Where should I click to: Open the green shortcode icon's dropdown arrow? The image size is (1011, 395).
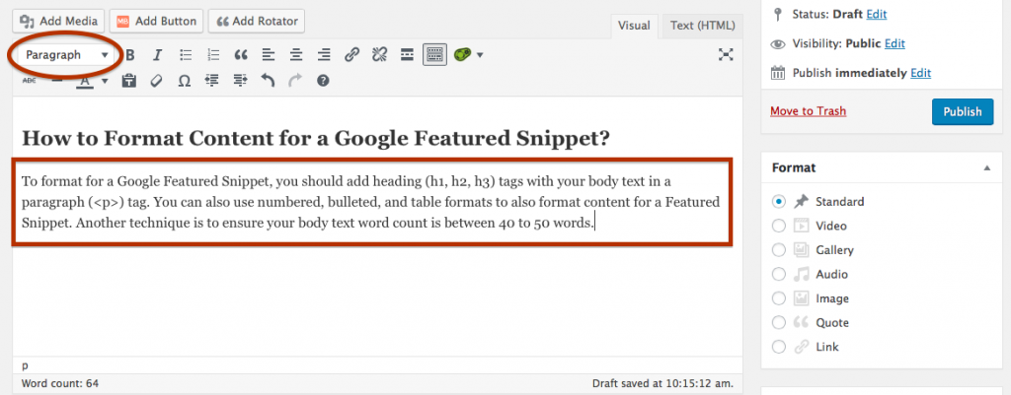(x=480, y=55)
